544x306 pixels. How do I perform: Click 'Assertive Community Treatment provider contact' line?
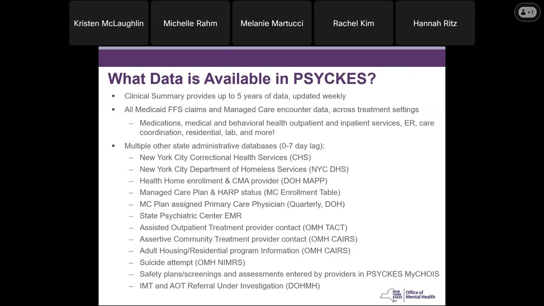click(x=249, y=239)
